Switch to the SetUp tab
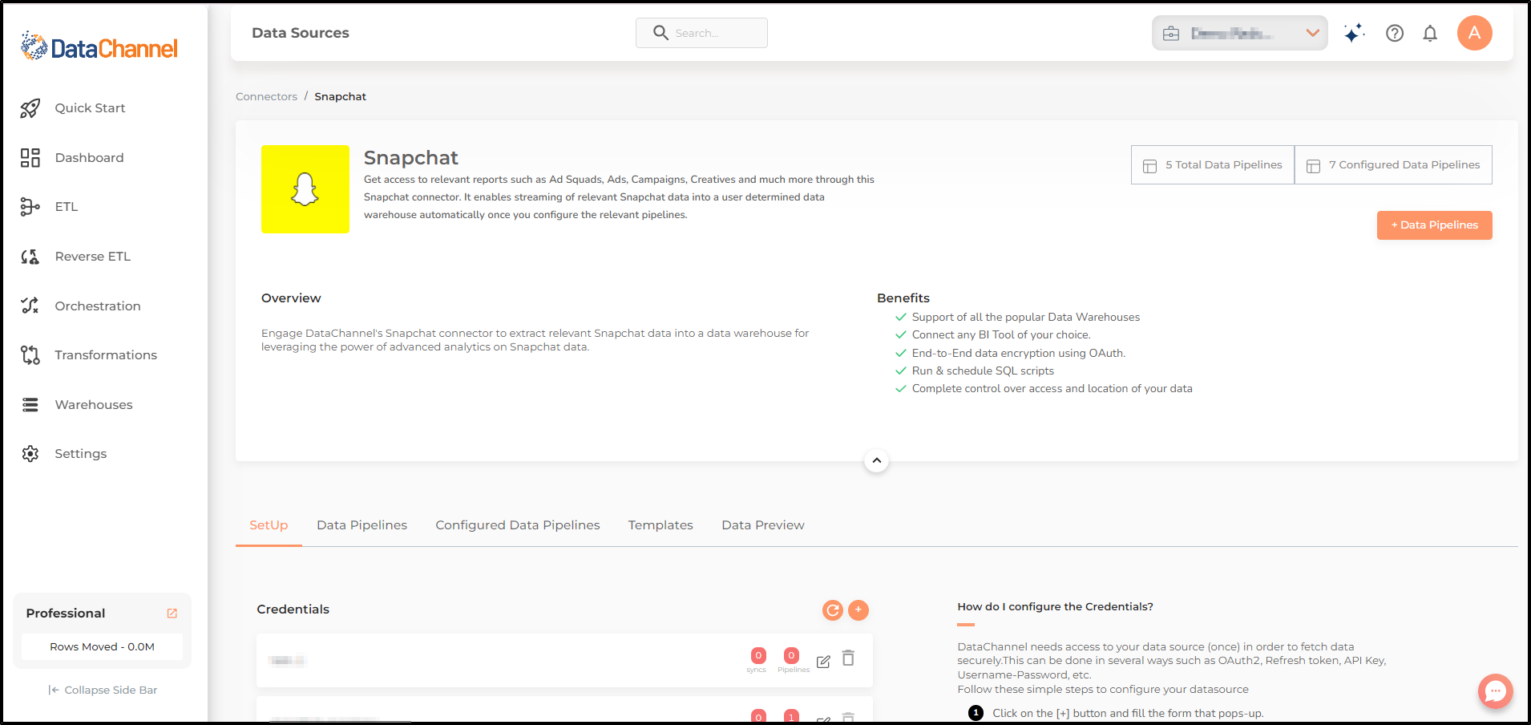 (269, 525)
